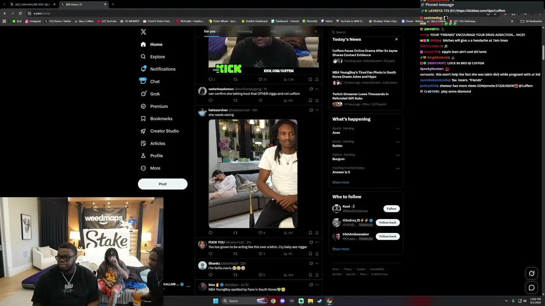Viewport: 545px width, 306px height.
Task: Reload the page in Chrome
Action: coord(20,13)
